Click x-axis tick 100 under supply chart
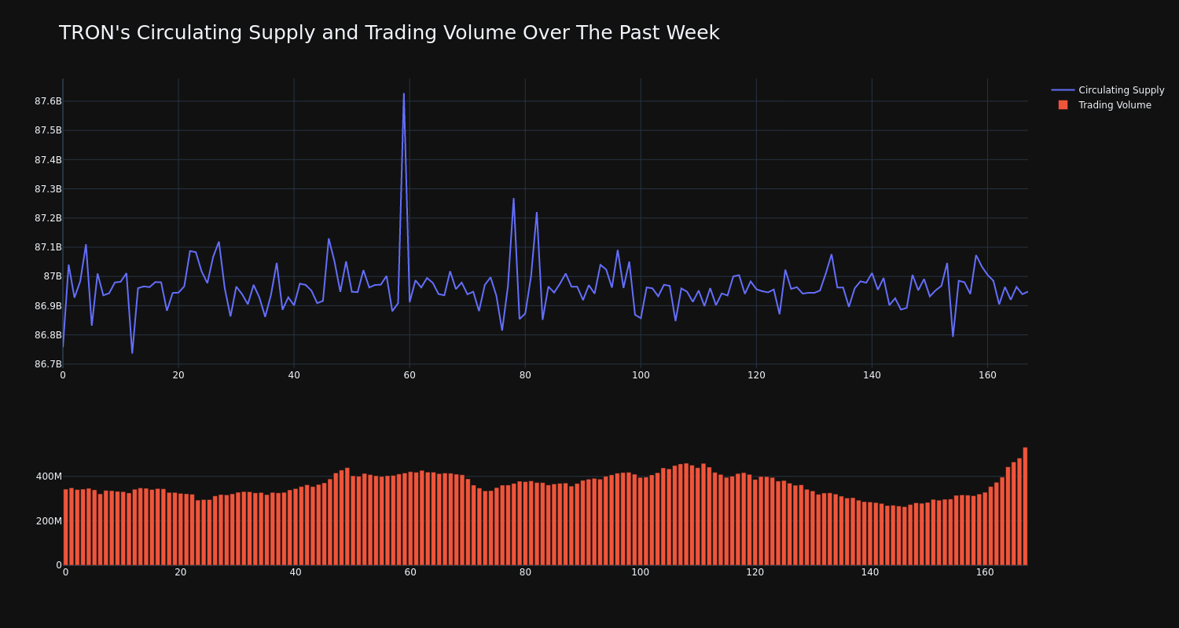This screenshot has height=628, width=1179. point(641,375)
